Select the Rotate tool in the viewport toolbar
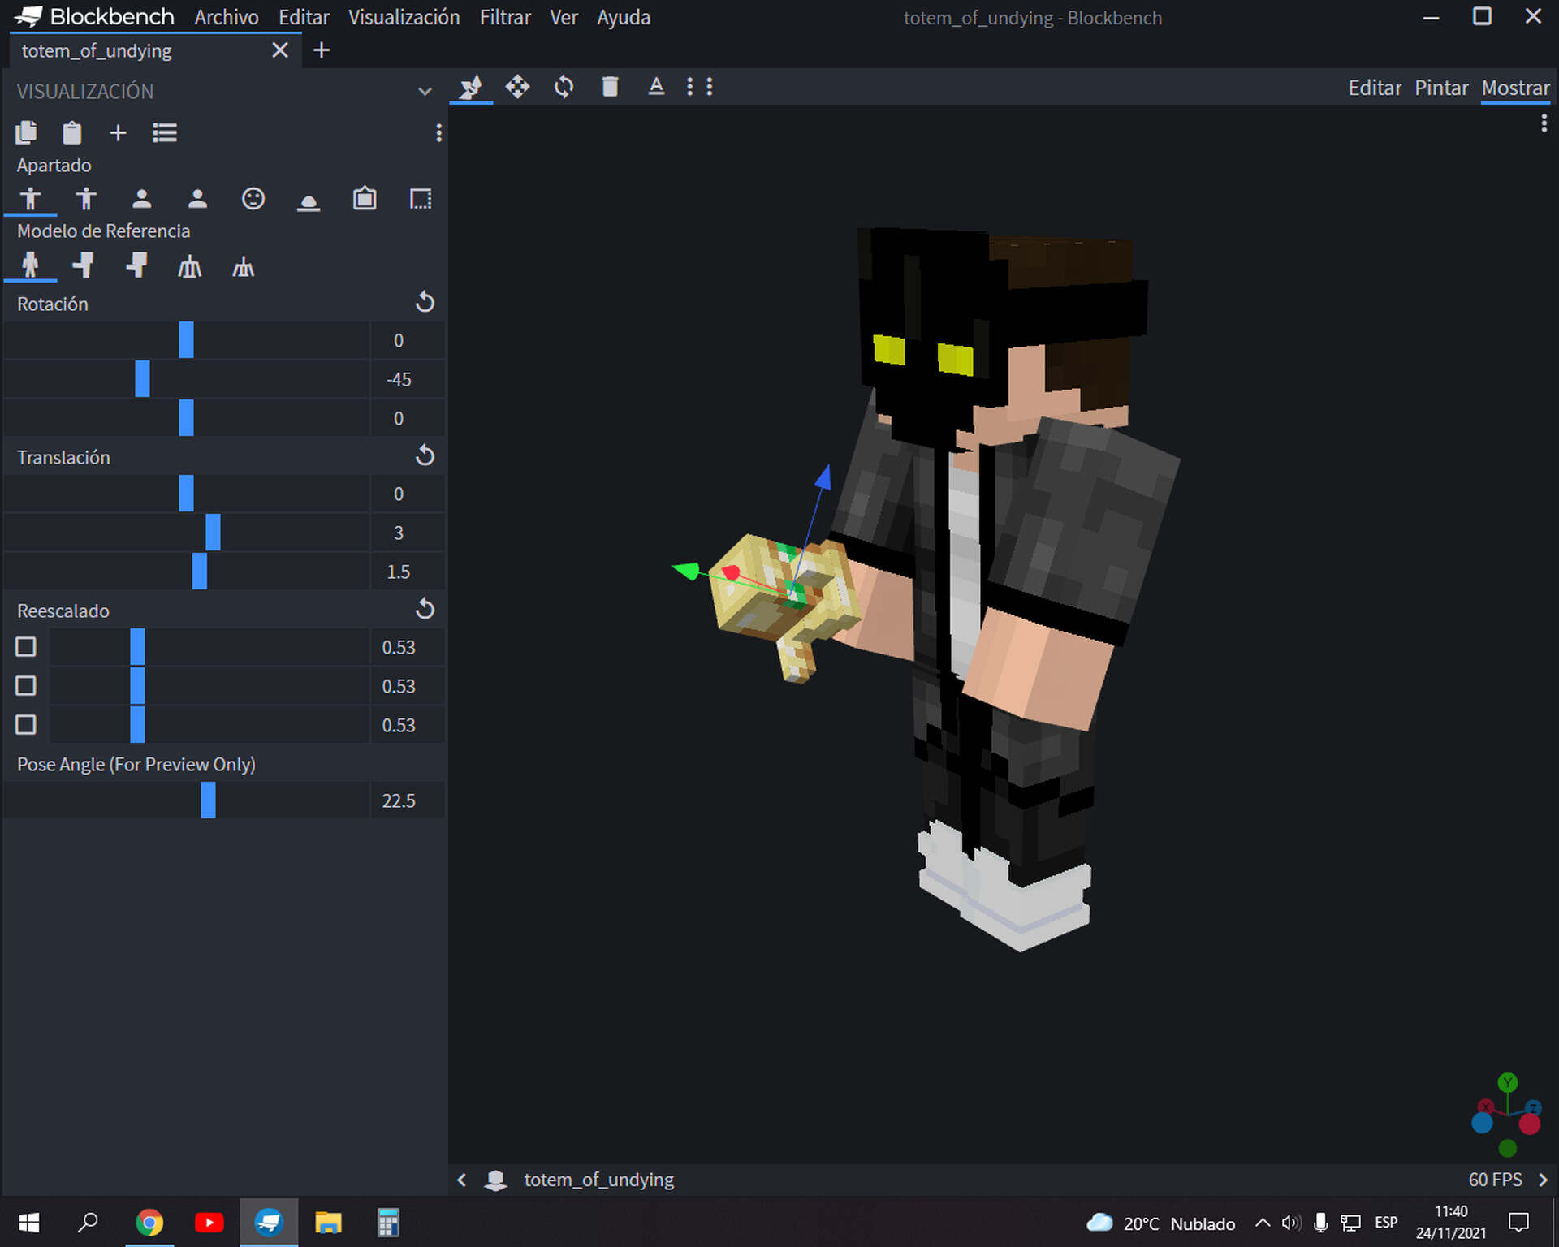The width and height of the screenshot is (1559, 1247). [564, 87]
